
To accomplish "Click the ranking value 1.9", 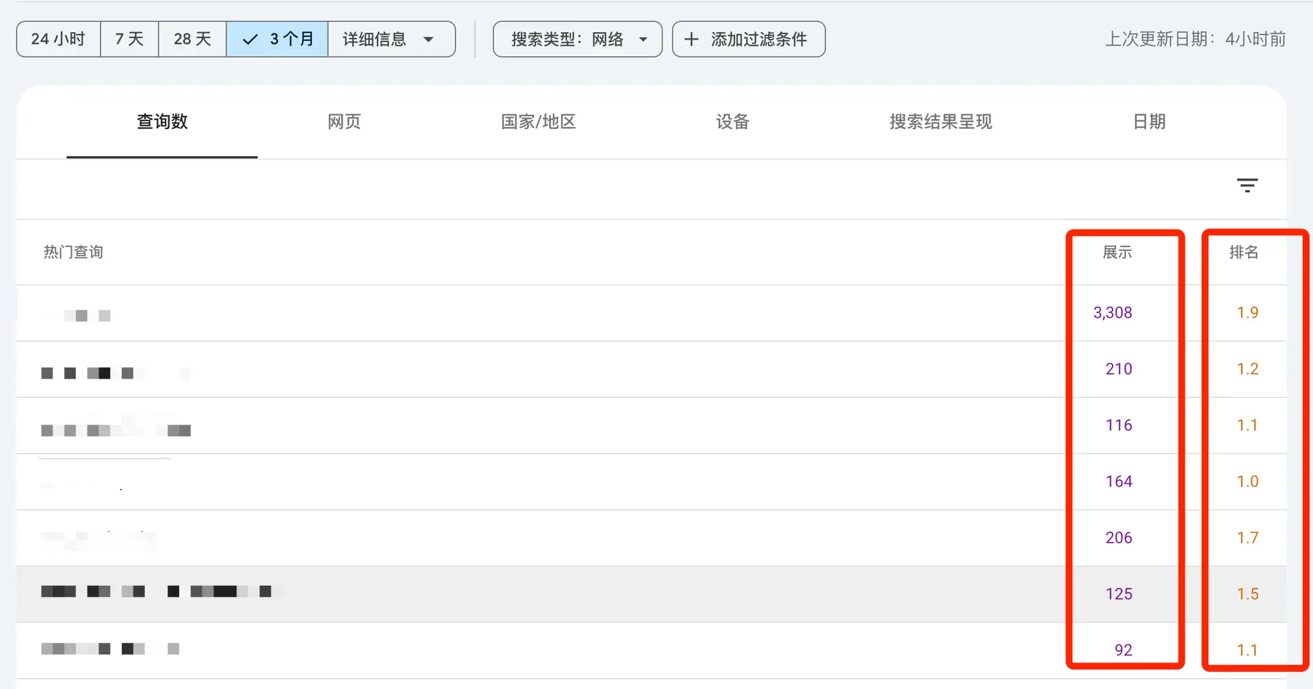I will 1247,312.
